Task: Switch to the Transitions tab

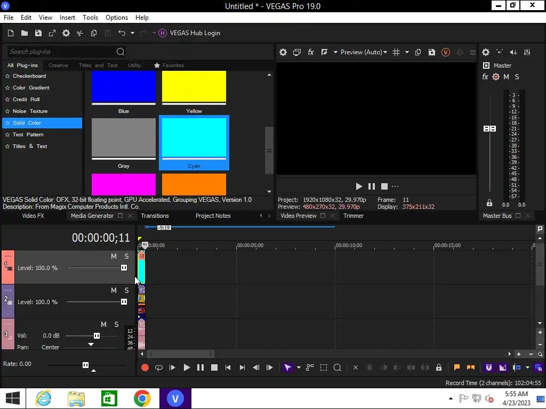Action: click(155, 216)
